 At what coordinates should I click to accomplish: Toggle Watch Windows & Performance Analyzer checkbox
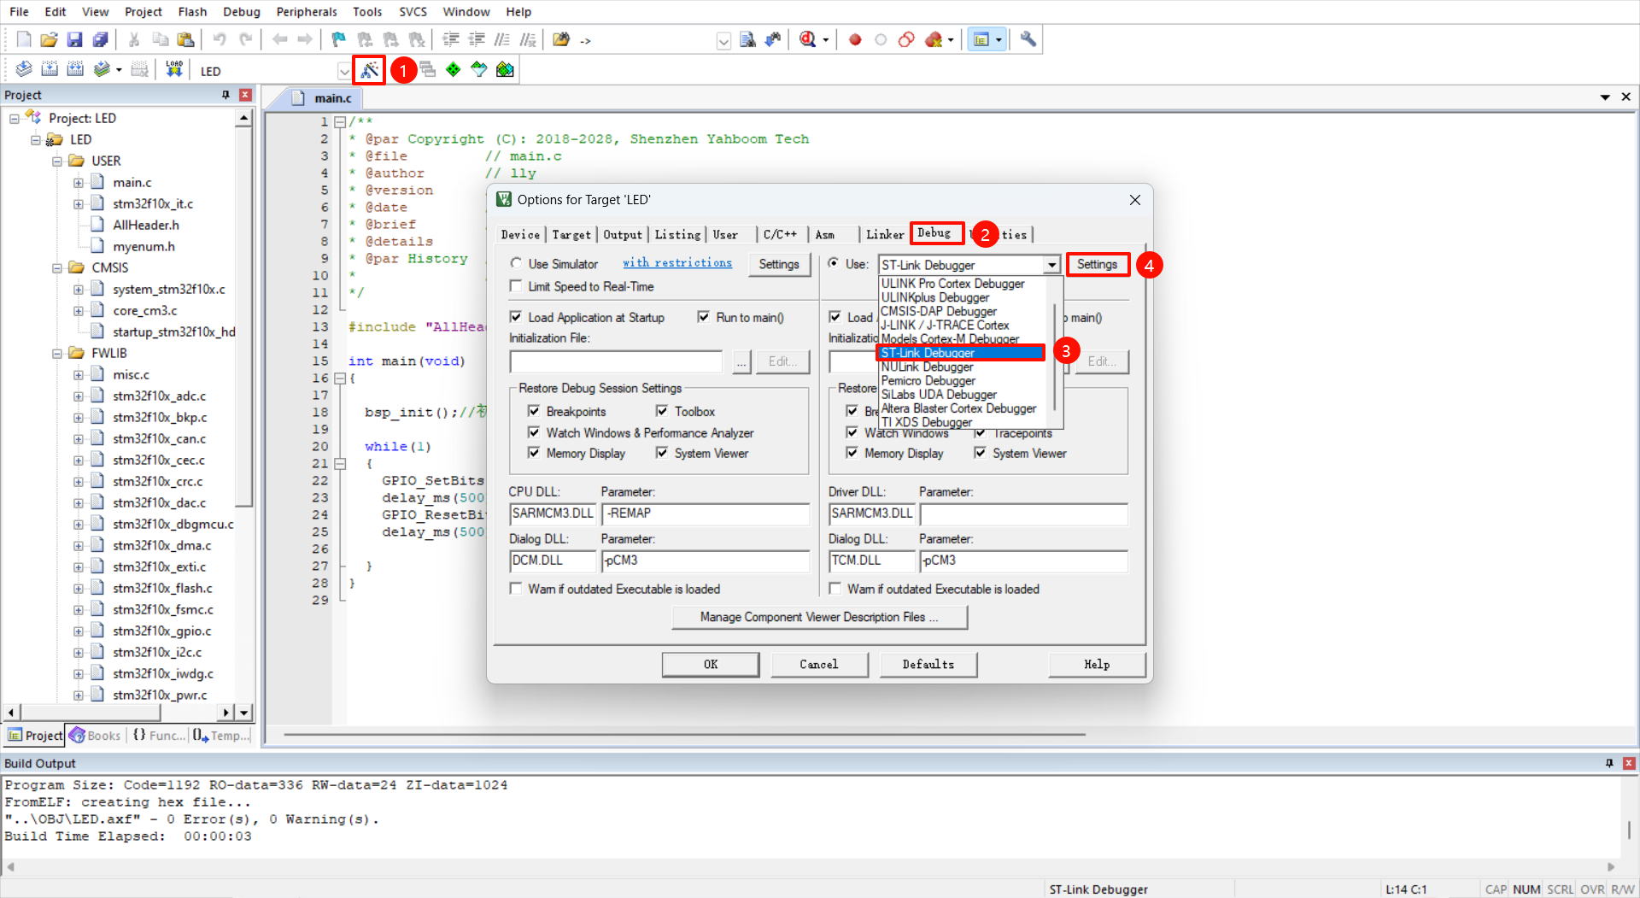coord(534,432)
